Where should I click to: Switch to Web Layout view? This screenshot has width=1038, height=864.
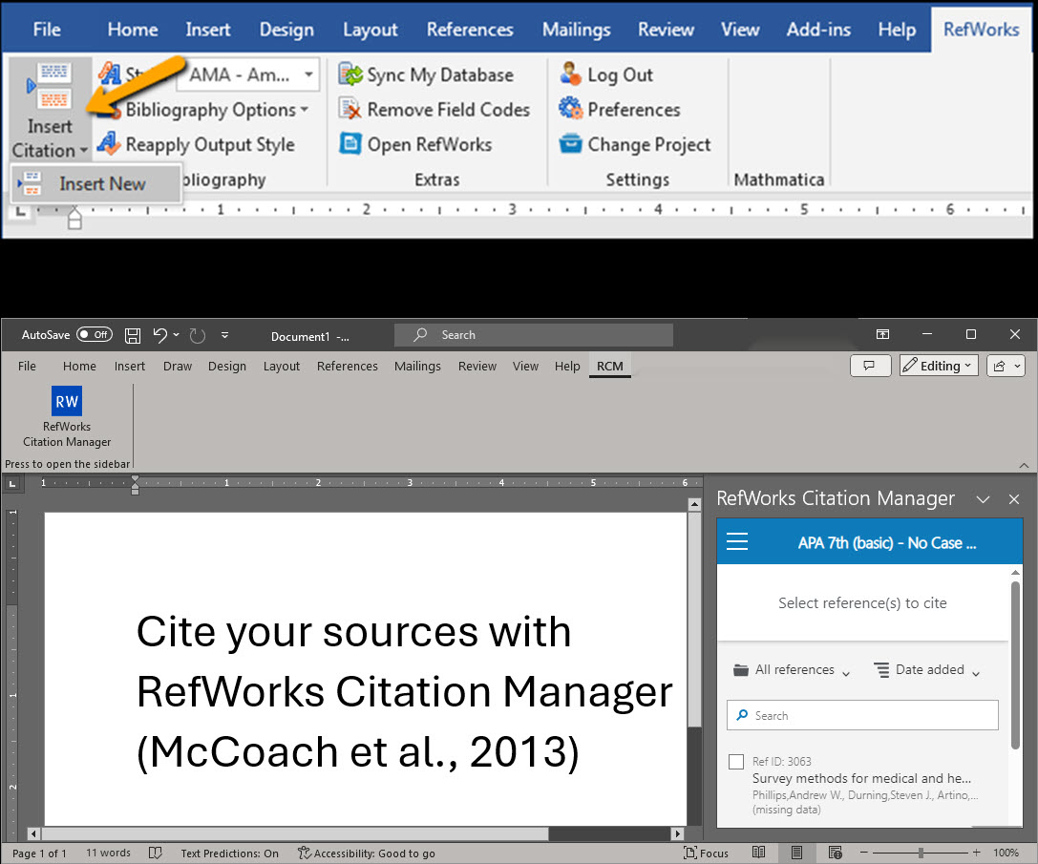click(x=835, y=853)
